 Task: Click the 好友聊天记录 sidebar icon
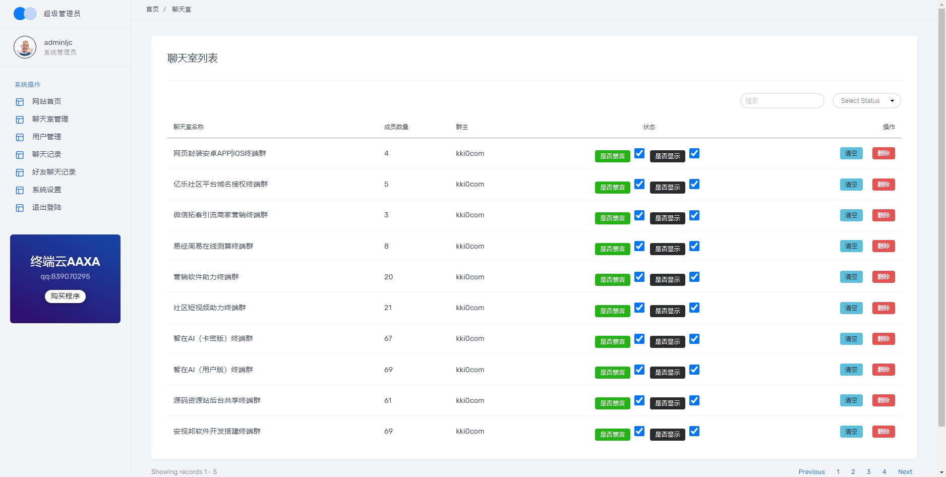point(20,172)
